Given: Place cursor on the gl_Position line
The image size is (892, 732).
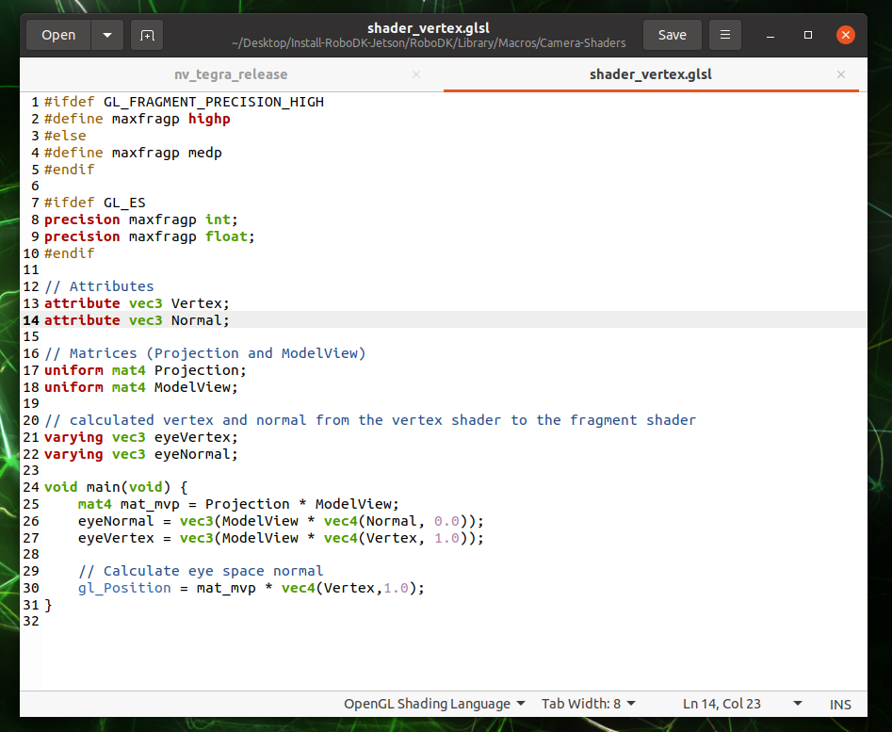Looking at the screenshot, I should coord(251,588).
